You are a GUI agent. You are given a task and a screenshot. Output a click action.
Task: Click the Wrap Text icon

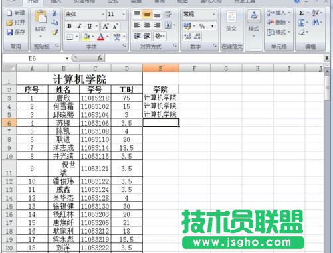pos(168,15)
